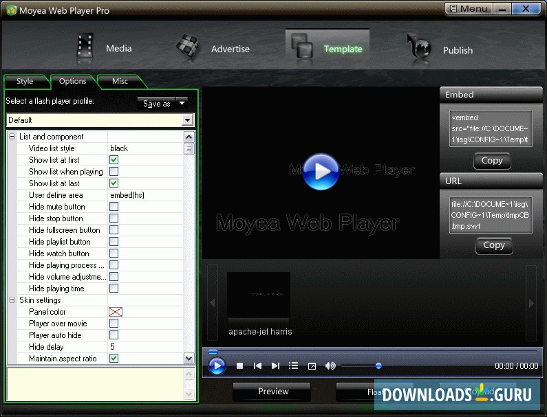Viewport: 547px width, 417px height.
Task: Stop playback with the stop icon
Action: pyautogui.click(x=239, y=365)
